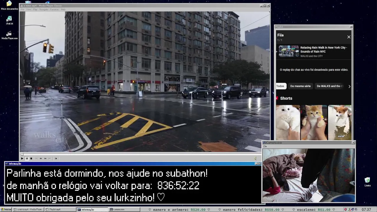Click the Play button in Media Player Classic
This screenshot has width=377, height=212.
coord(22,158)
